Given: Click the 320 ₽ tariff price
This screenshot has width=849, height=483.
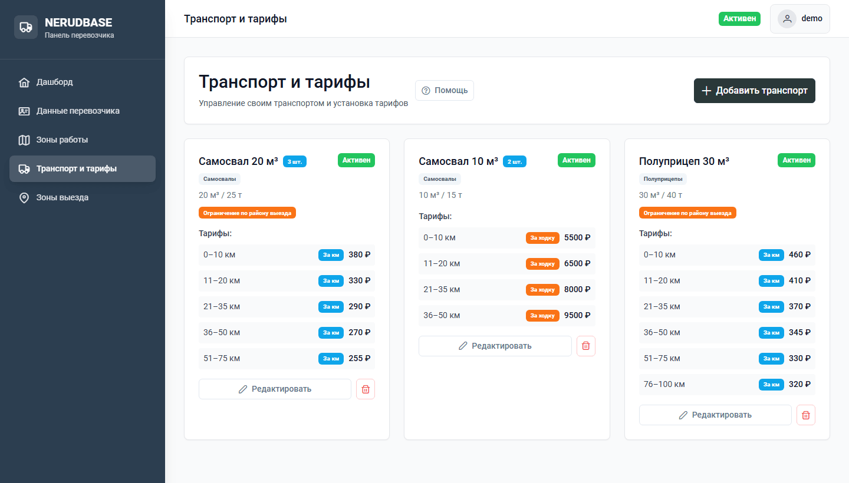Looking at the screenshot, I should [800, 385].
